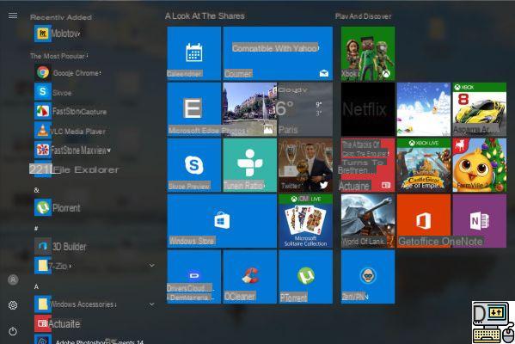Click the Play And Discover group header

(x=364, y=16)
